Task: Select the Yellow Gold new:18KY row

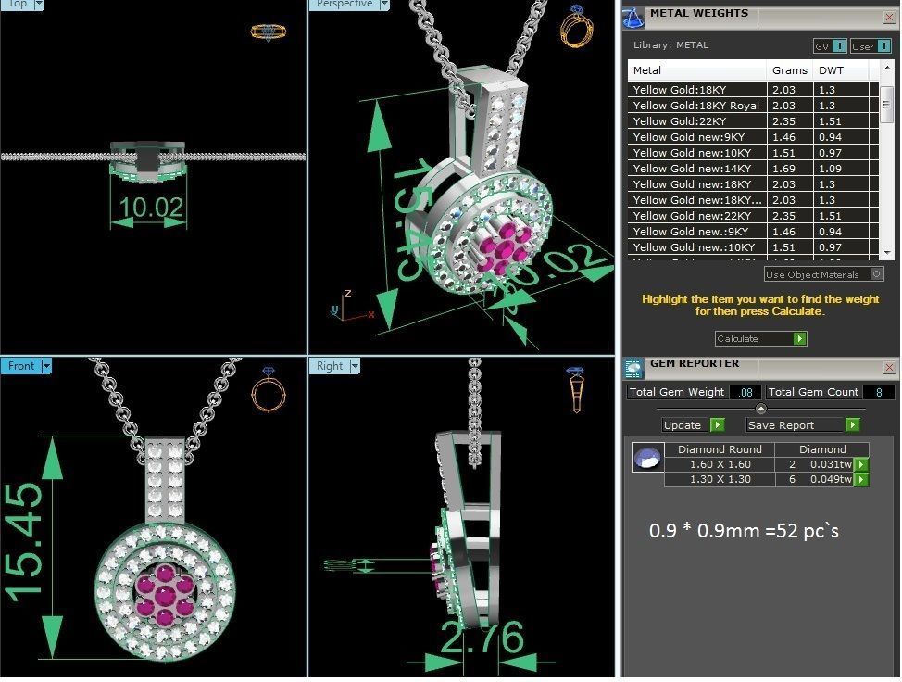Action: [753, 184]
